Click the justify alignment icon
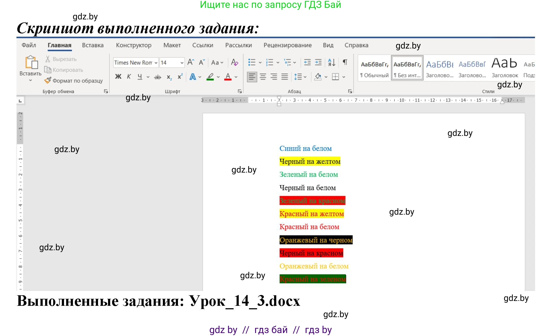 (284, 77)
